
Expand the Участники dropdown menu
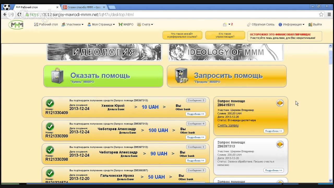(x=73, y=24)
